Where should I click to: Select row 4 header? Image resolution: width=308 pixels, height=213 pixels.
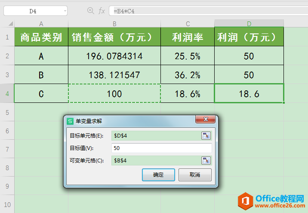pos(7,93)
